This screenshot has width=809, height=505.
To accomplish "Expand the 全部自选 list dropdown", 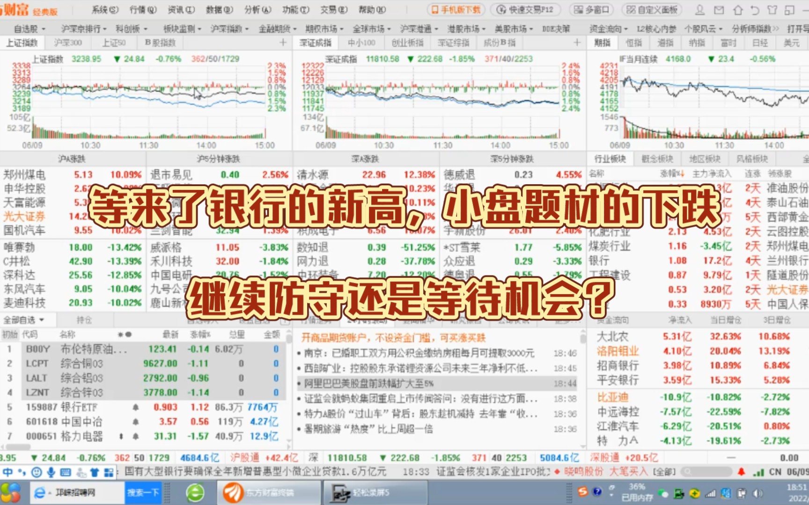I will coord(24,320).
